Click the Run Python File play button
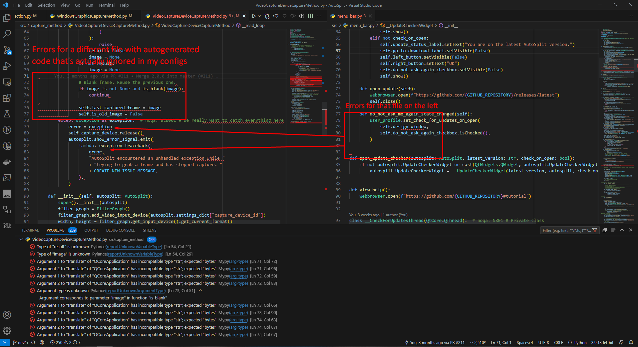The height and width of the screenshot is (347, 638). point(254,16)
